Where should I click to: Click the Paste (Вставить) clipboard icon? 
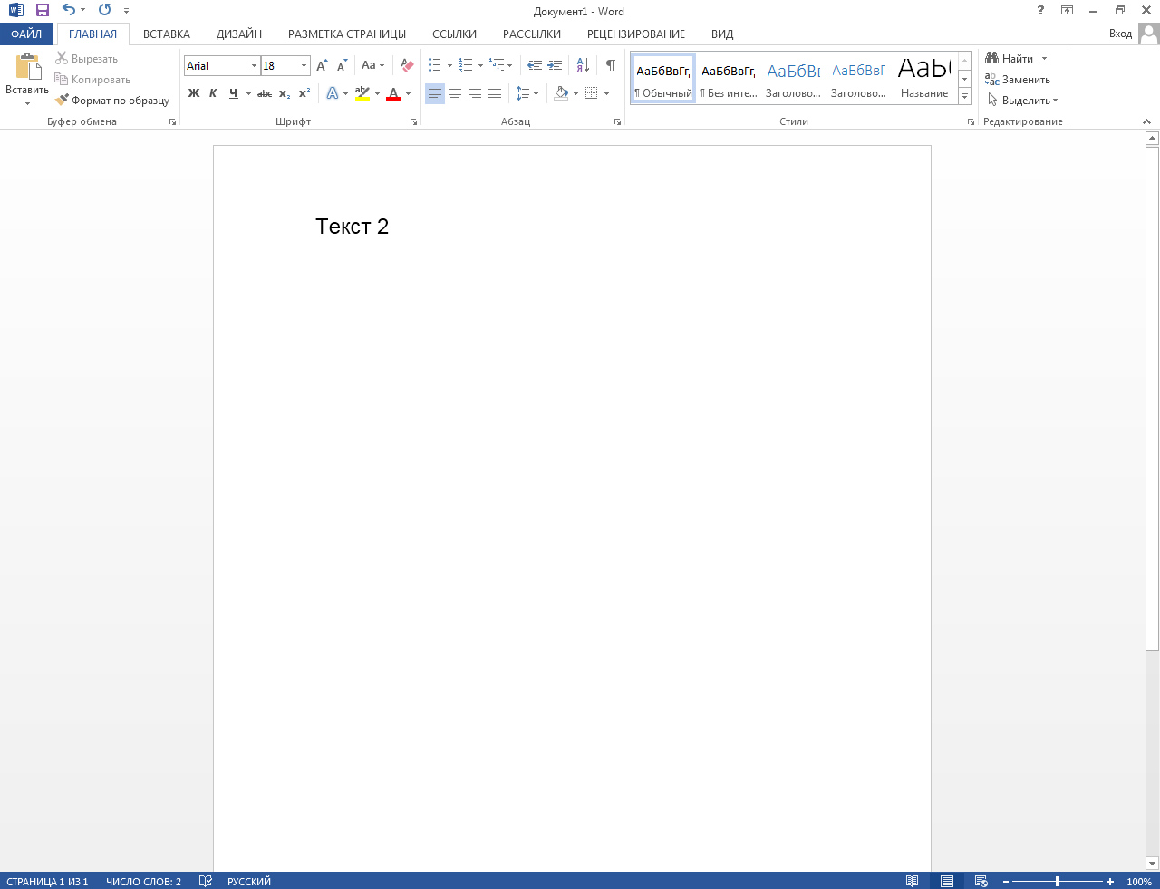pos(28,68)
